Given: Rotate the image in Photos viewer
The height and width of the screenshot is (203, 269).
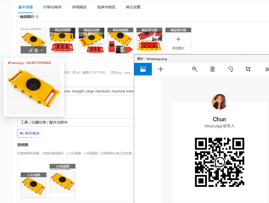Looking at the screenshot, I should (230, 69).
